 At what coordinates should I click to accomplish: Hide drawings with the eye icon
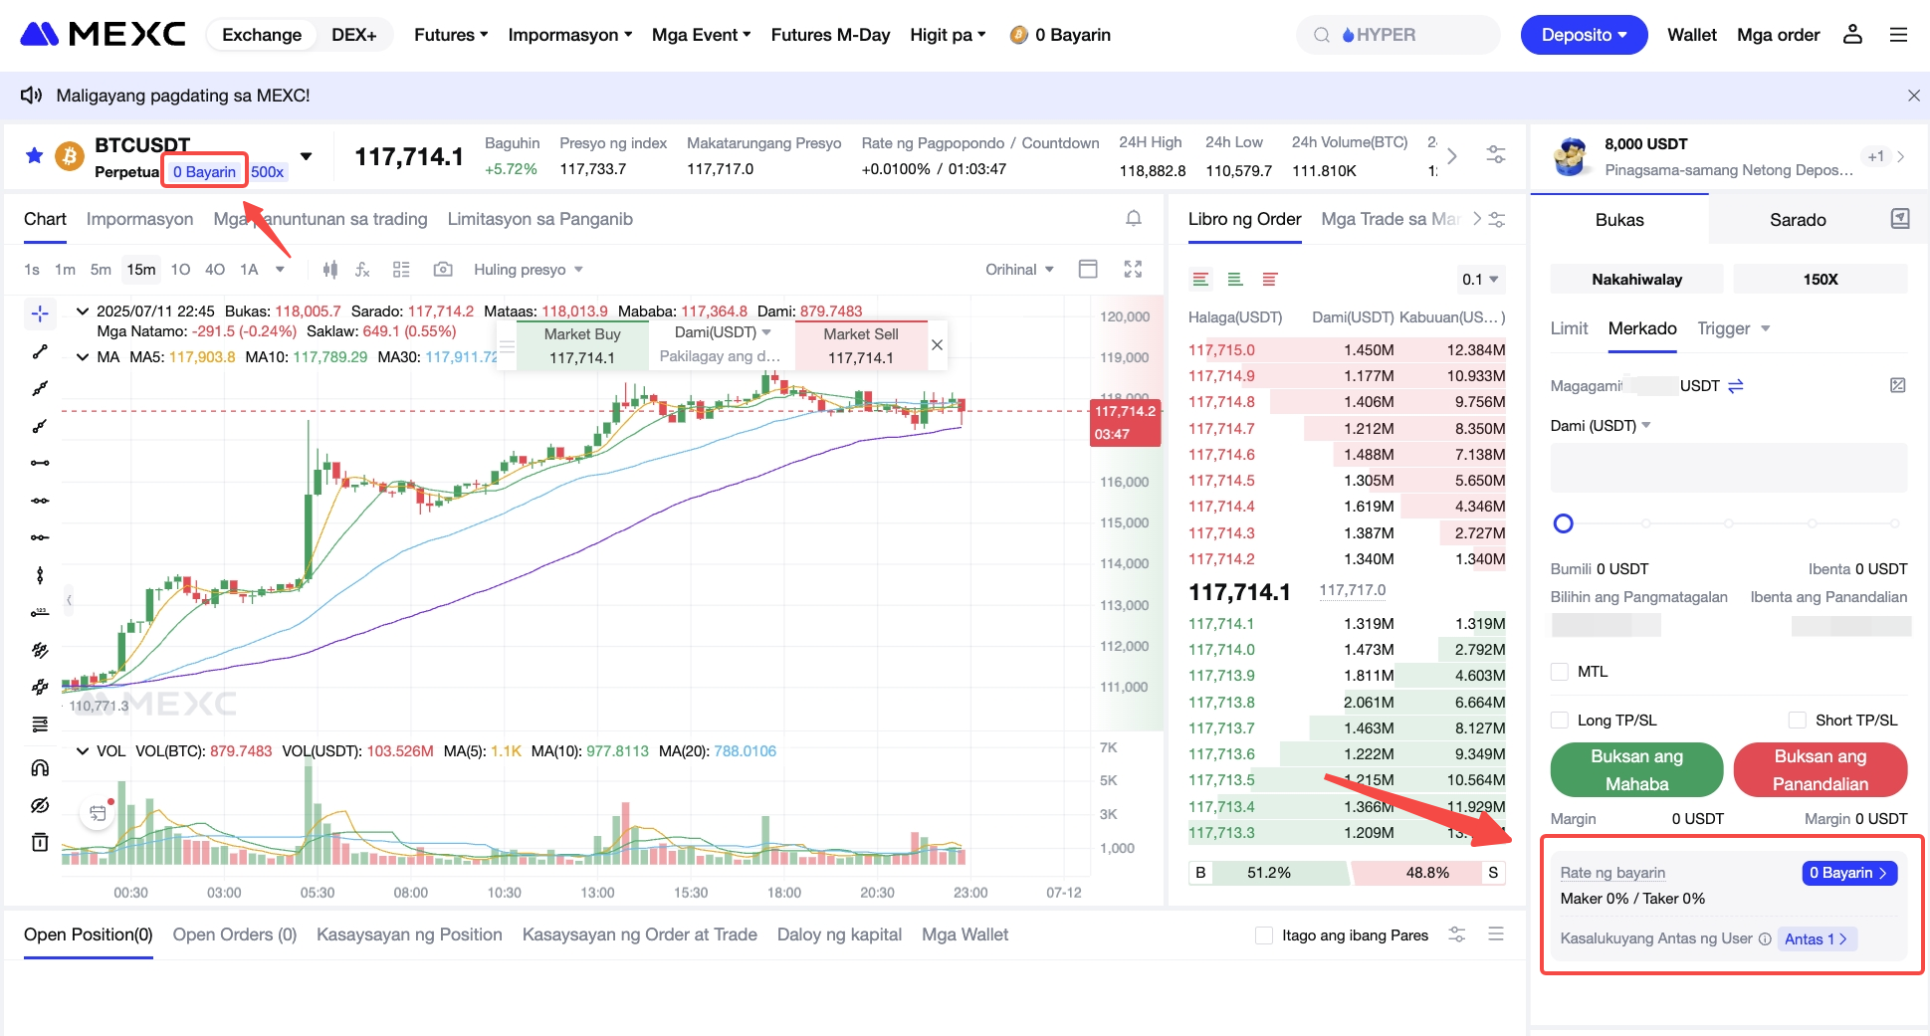point(40,805)
